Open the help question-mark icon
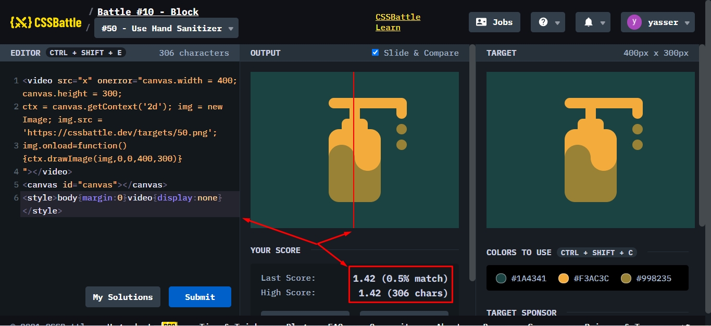The height and width of the screenshot is (326, 711). click(x=544, y=22)
